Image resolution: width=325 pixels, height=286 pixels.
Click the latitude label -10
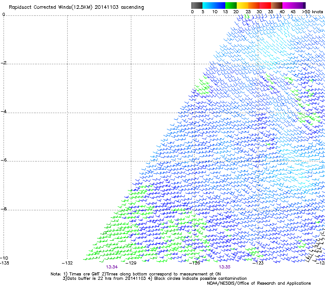click(x=4, y=258)
